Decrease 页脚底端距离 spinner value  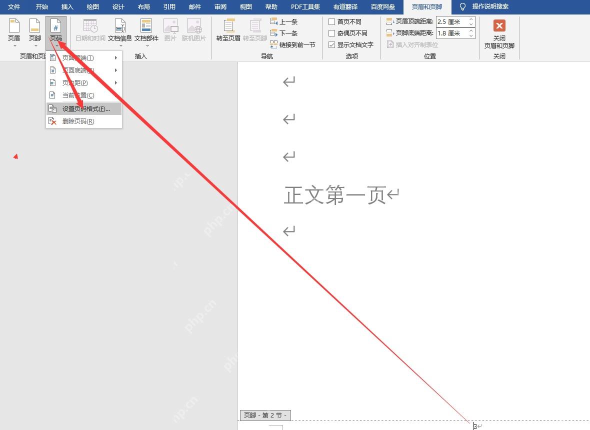pyautogui.click(x=470, y=35)
